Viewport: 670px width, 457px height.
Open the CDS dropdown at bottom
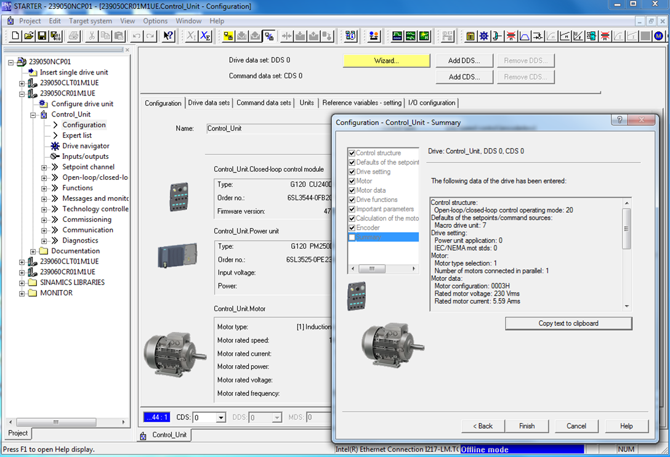220,418
